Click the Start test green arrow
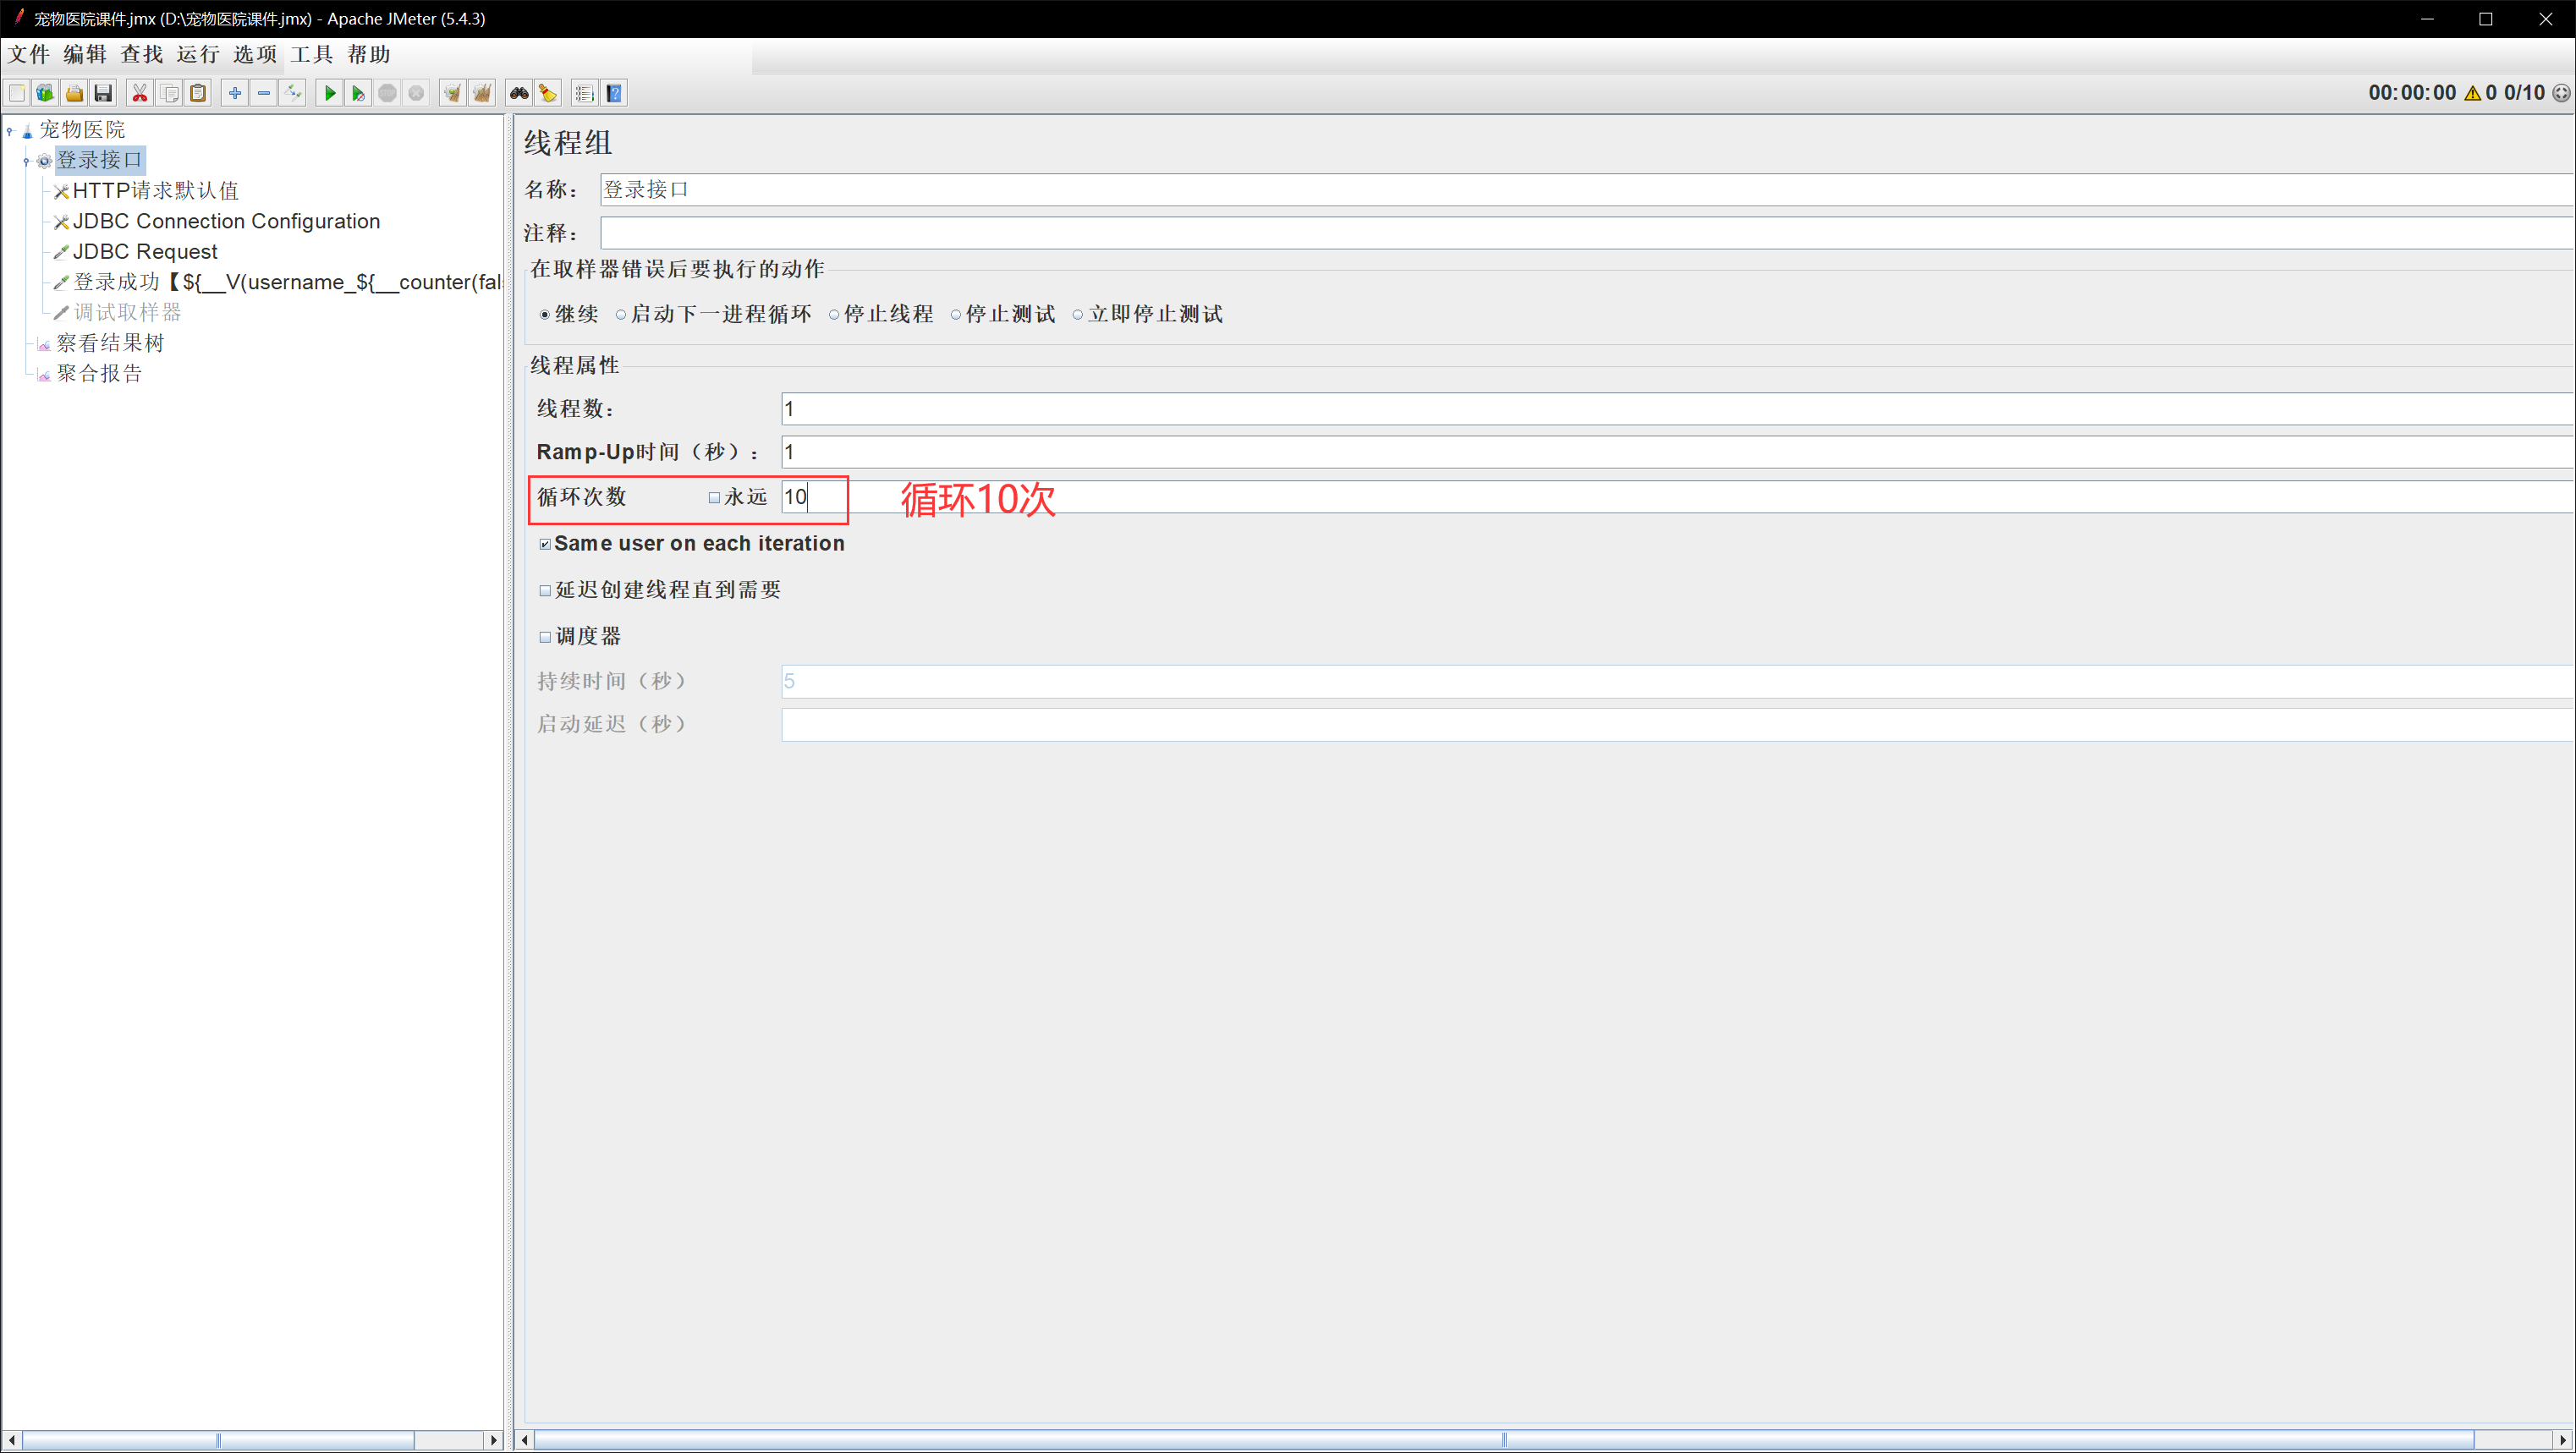Screen dimensions: 2576x1453 coord(329,93)
